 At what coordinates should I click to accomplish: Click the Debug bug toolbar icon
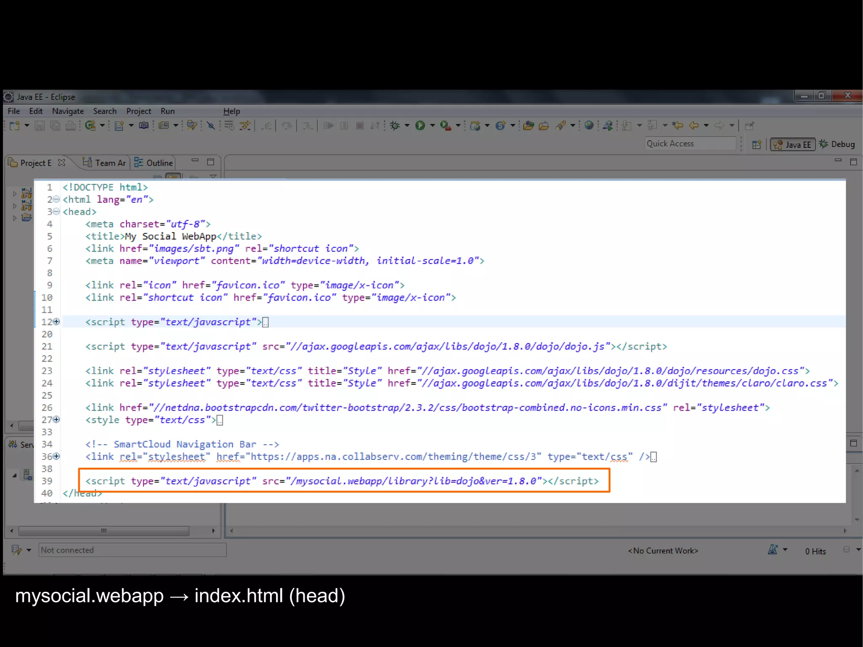395,126
